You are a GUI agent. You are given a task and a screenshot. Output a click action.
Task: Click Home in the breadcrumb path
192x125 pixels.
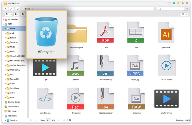point(28,9)
